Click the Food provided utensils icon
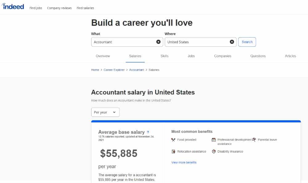 point(173,140)
